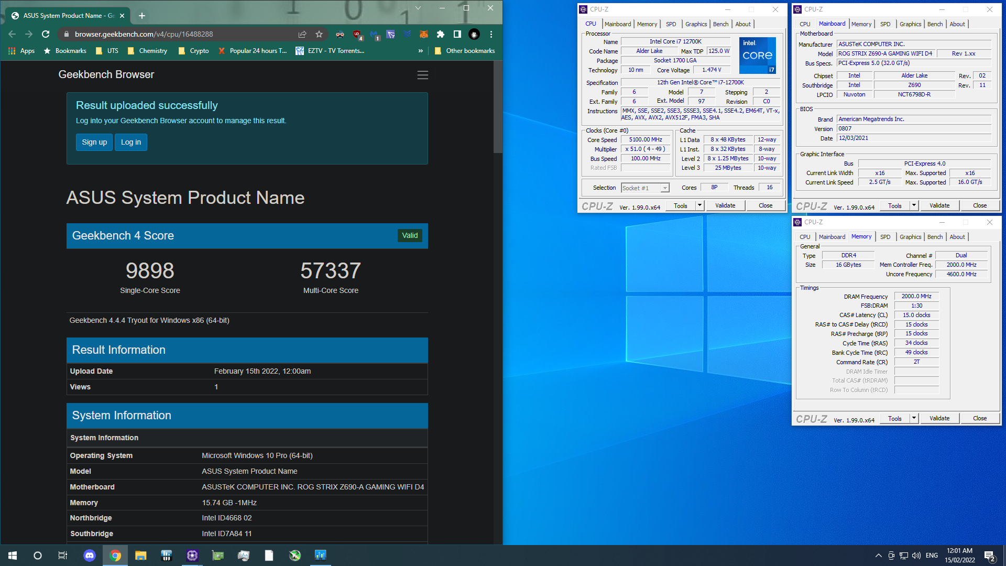Open the incognito-mask extension icon
Image resolution: width=1006 pixels, height=566 pixels.
pyautogui.click(x=340, y=34)
